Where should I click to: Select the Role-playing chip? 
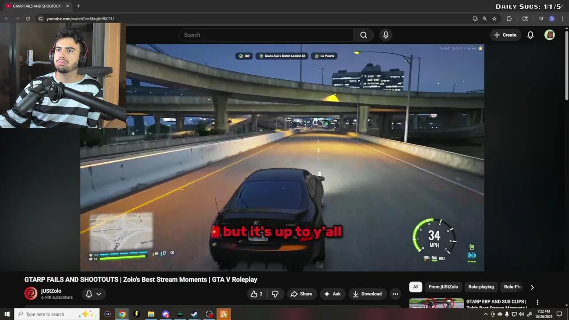pyautogui.click(x=481, y=287)
